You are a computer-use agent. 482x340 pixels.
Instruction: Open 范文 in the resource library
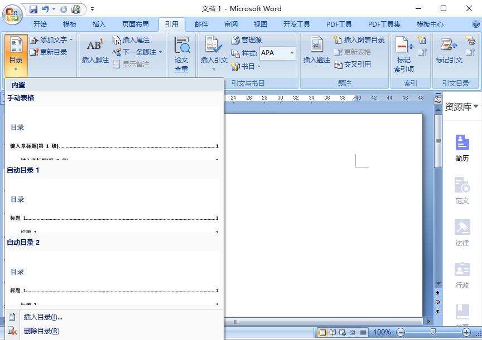462,191
